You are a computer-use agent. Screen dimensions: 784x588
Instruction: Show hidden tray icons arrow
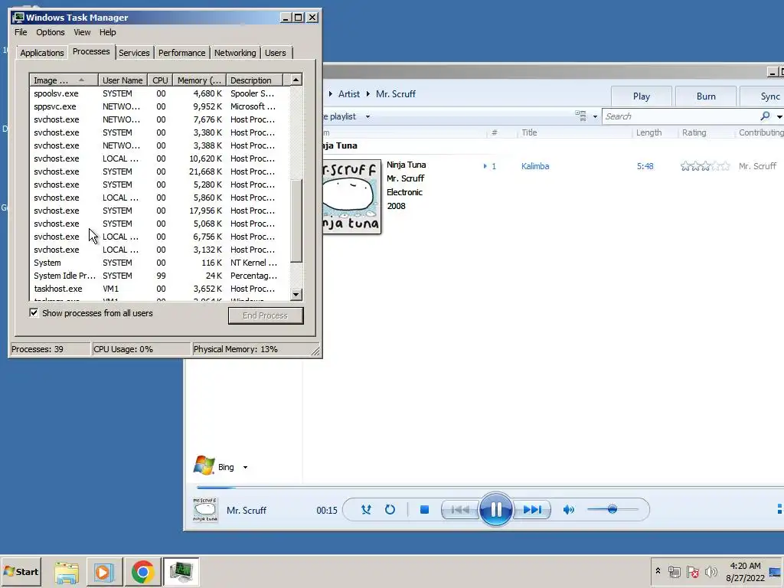[658, 571]
